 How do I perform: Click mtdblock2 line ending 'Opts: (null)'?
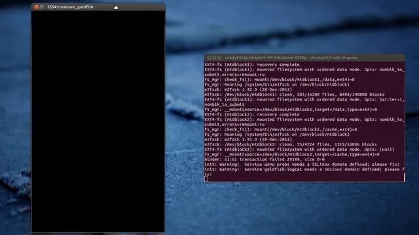click(300, 149)
